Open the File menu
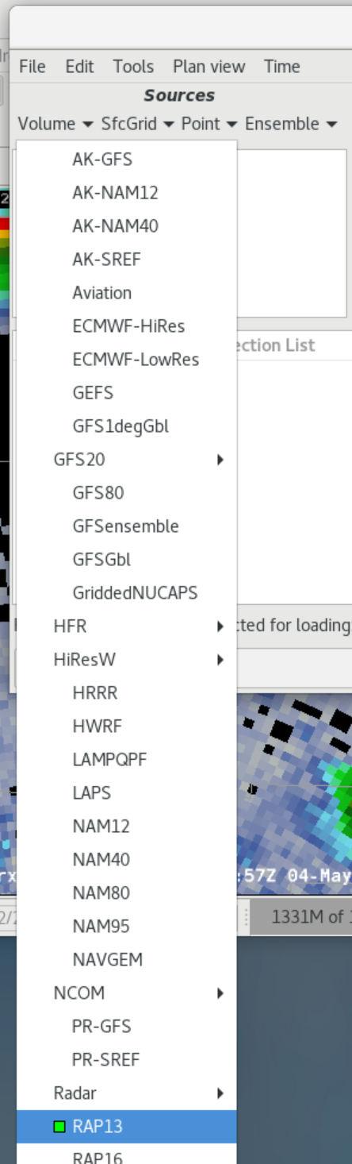The image size is (352, 1164). (x=33, y=67)
